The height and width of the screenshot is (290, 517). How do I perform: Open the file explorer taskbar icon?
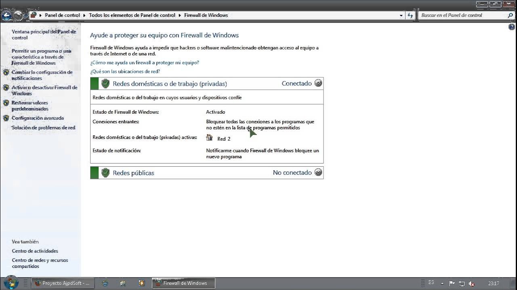[x=123, y=283]
